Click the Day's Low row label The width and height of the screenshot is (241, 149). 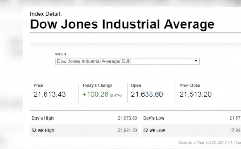(x=154, y=118)
